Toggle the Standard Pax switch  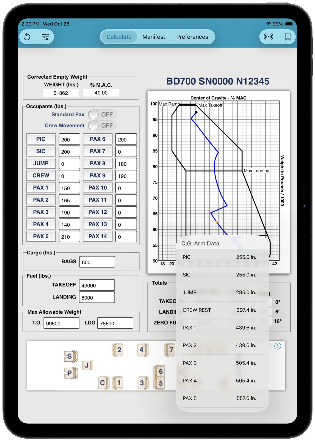click(x=103, y=114)
